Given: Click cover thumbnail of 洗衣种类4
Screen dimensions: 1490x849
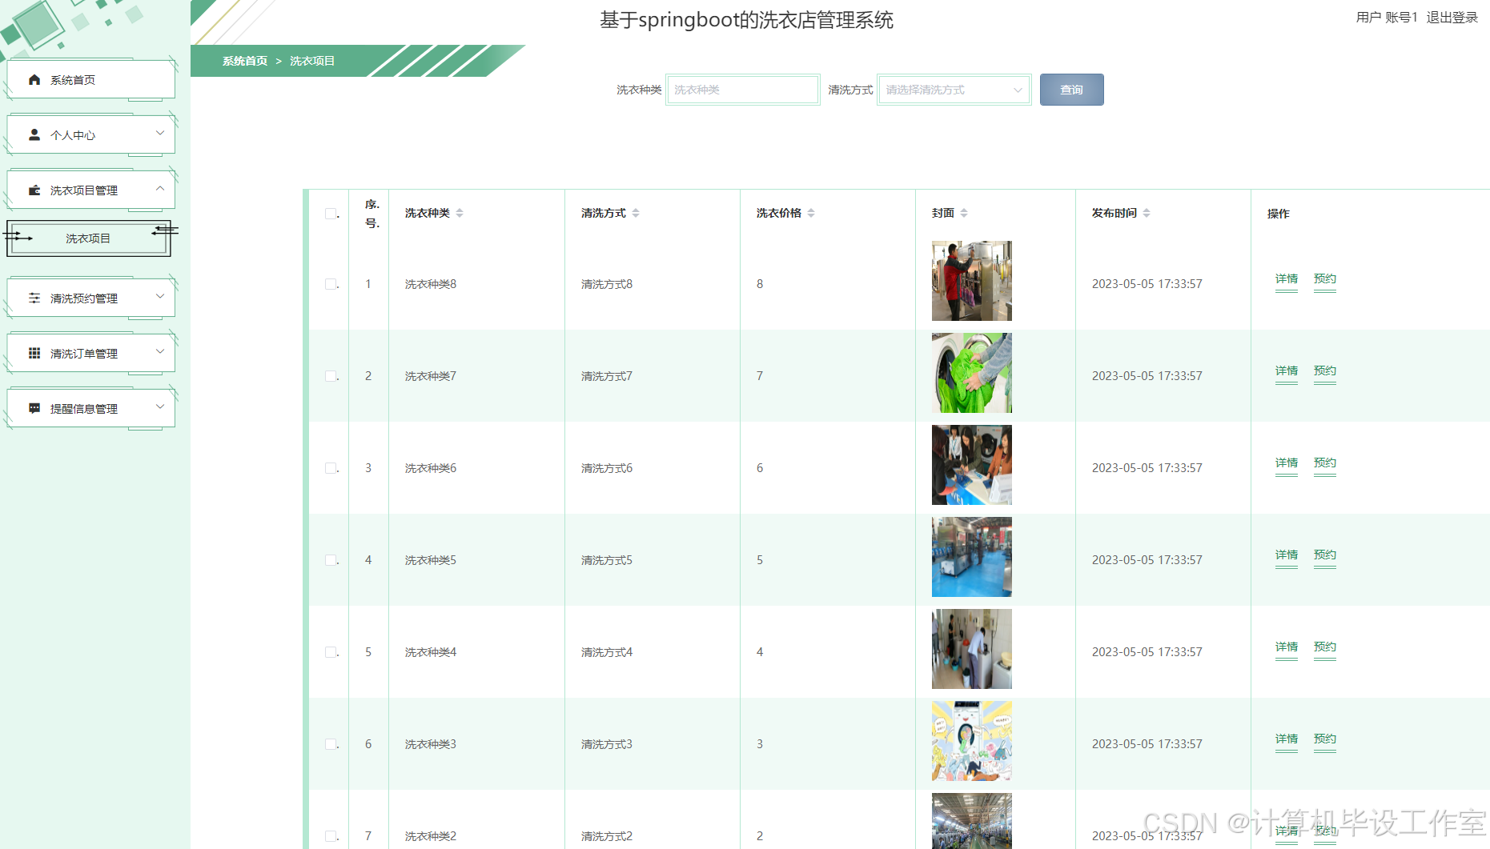Looking at the screenshot, I should 972,649.
